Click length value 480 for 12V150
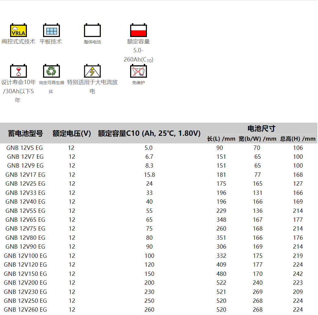 click(x=221, y=274)
